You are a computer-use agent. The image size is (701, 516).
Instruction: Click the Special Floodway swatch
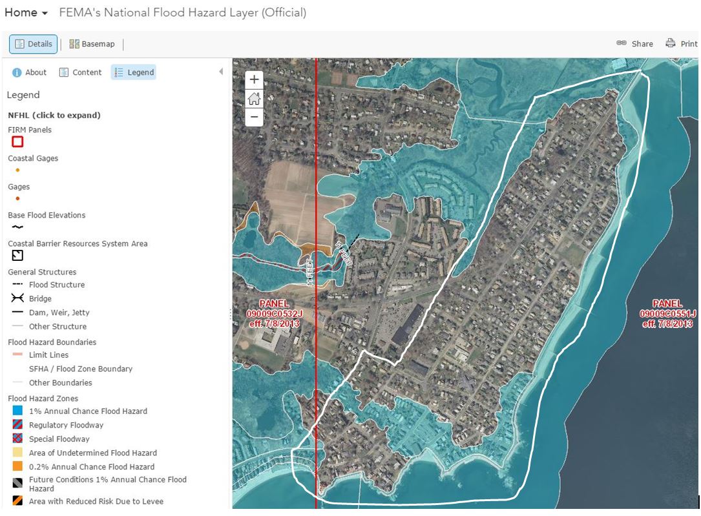pos(17,439)
